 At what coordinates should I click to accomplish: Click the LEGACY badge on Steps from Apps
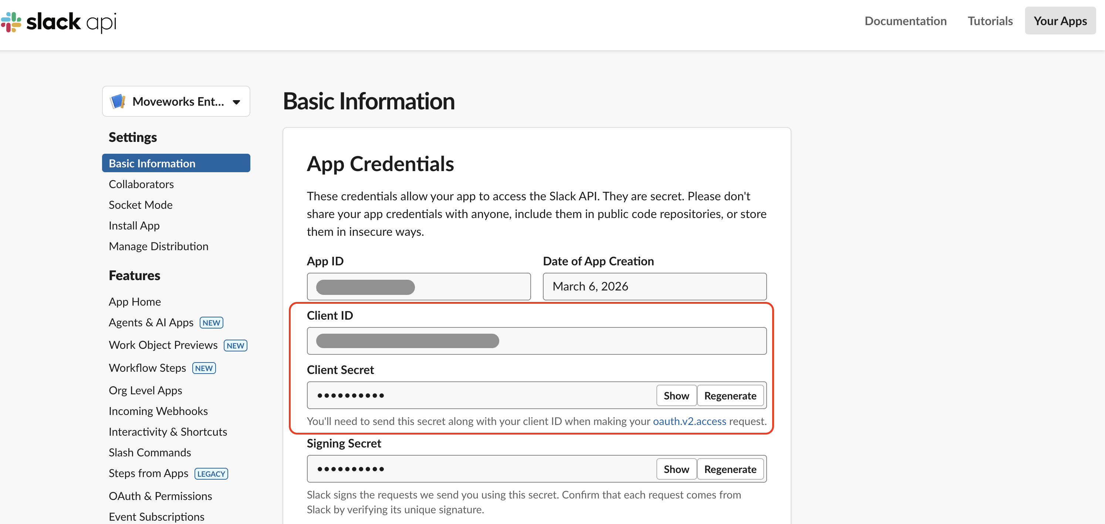pyautogui.click(x=211, y=473)
